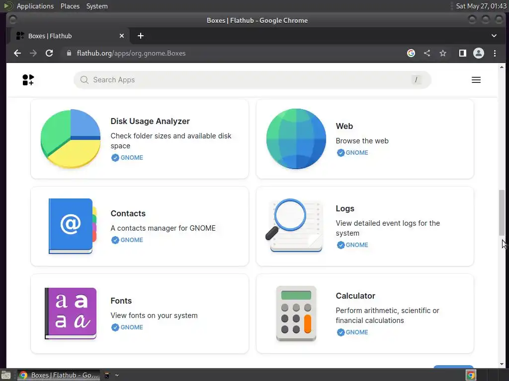Open the Disk Usage Analyzer pie chart icon
Image resolution: width=509 pixels, height=381 pixels.
(71, 139)
